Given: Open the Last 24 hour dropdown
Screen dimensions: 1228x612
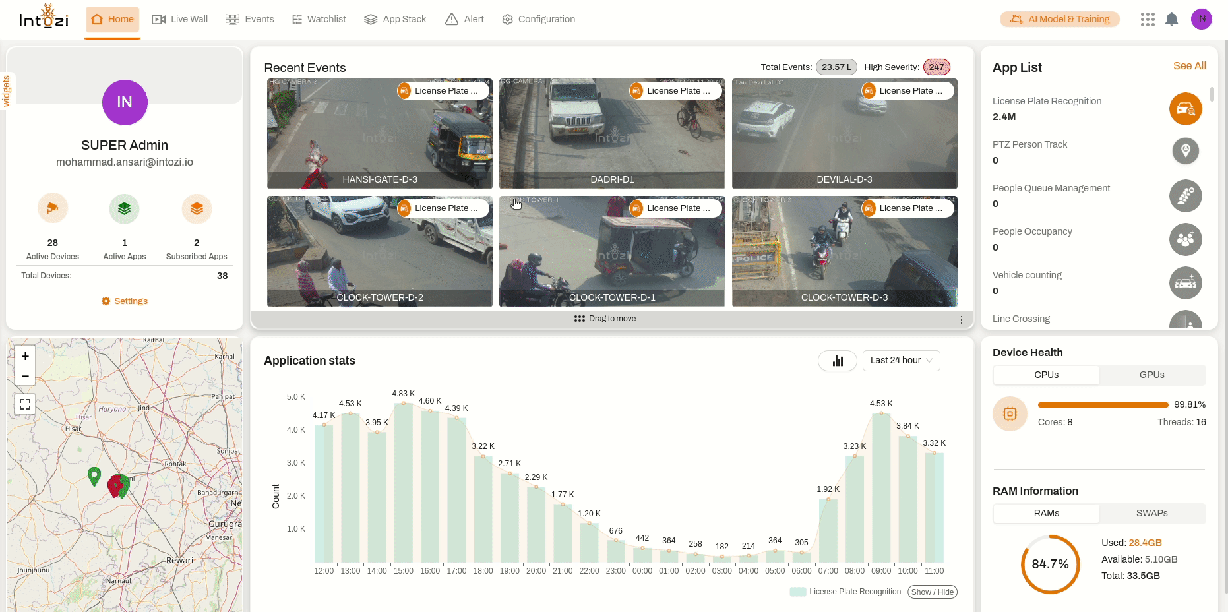Looking at the screenshot, I should click(901, 361).
